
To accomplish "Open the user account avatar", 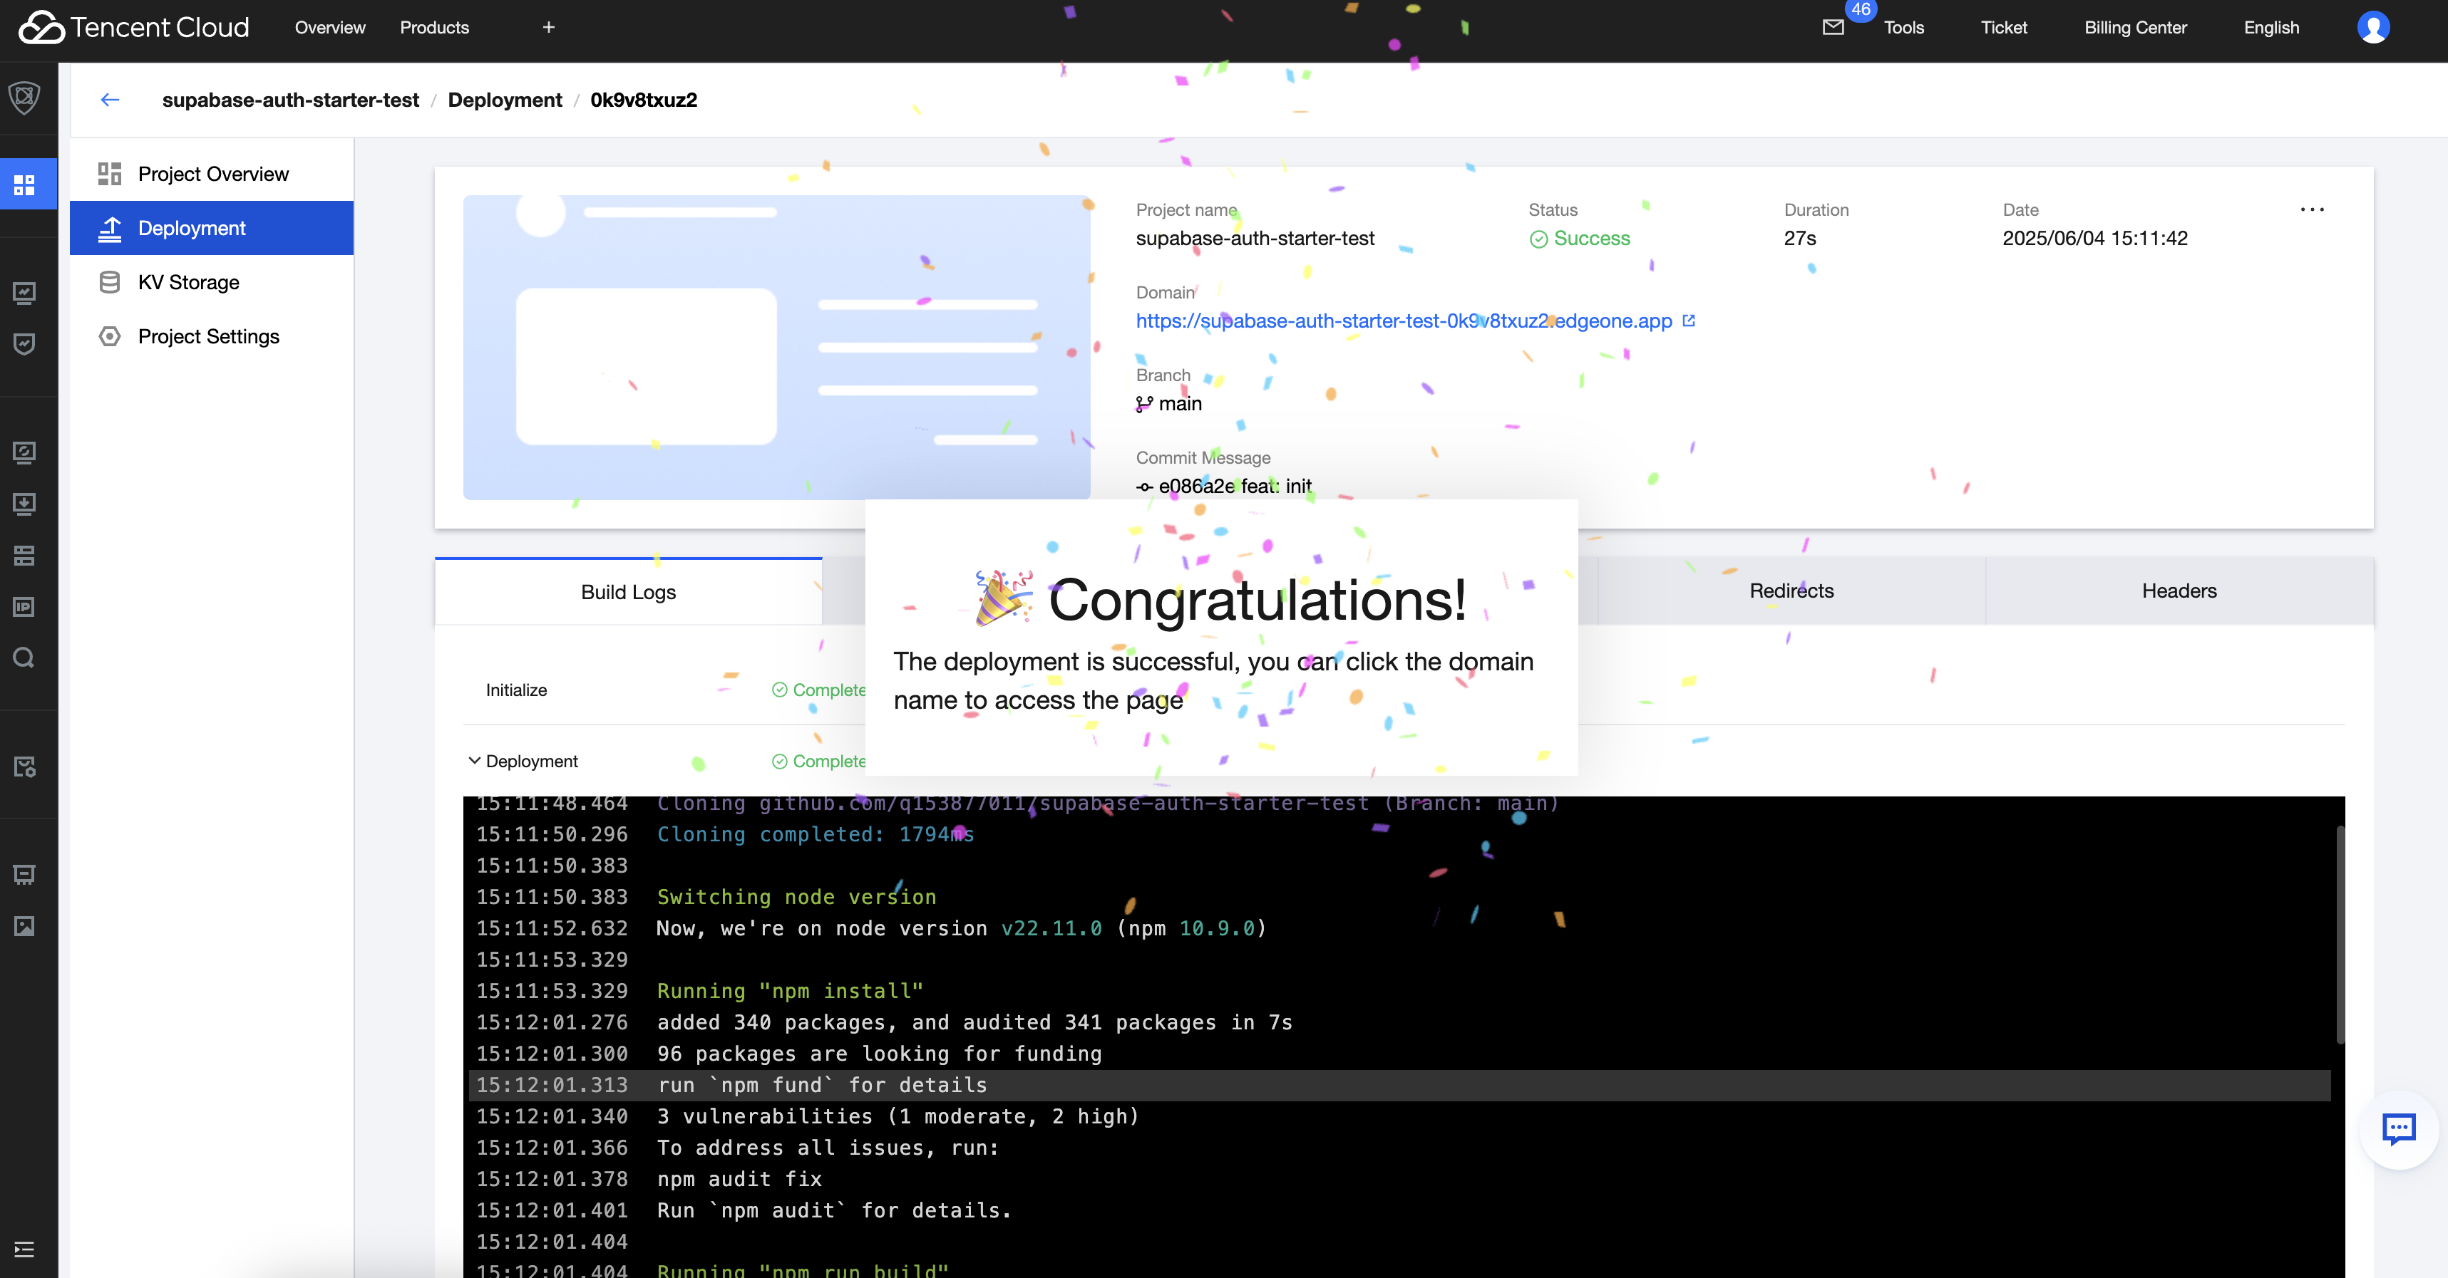I will [2373, 28].
